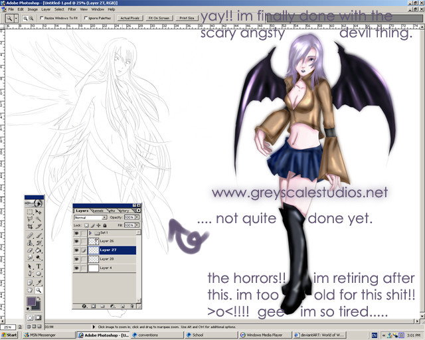
Task: Open Windows Start menu
Action: tap(9, 335)
